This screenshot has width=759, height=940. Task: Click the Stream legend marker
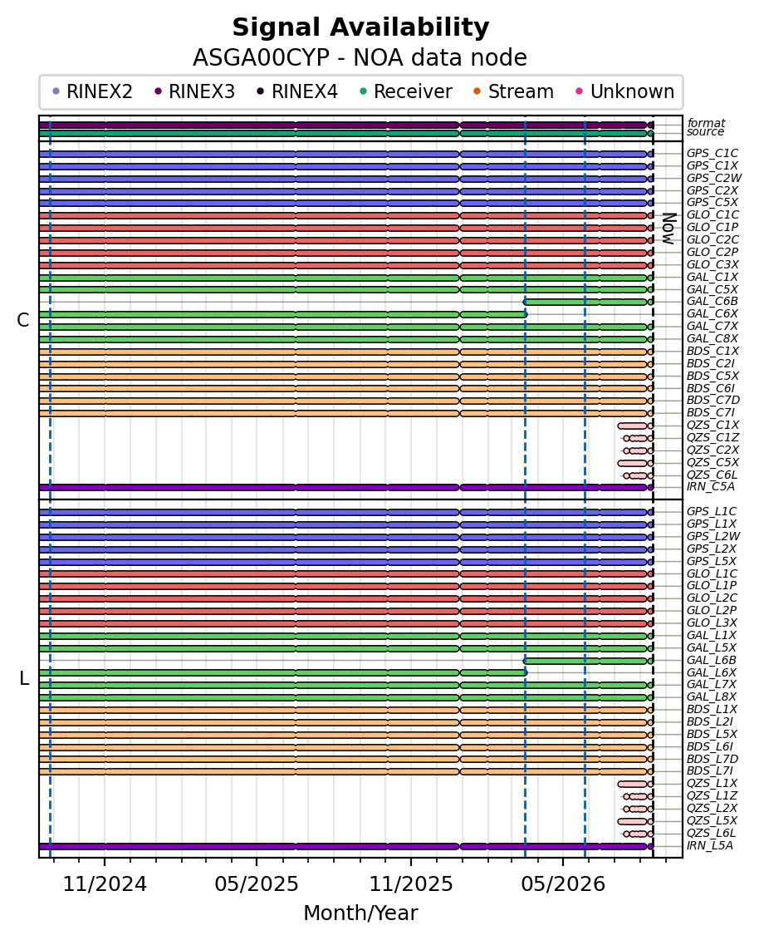click(477, 91)
